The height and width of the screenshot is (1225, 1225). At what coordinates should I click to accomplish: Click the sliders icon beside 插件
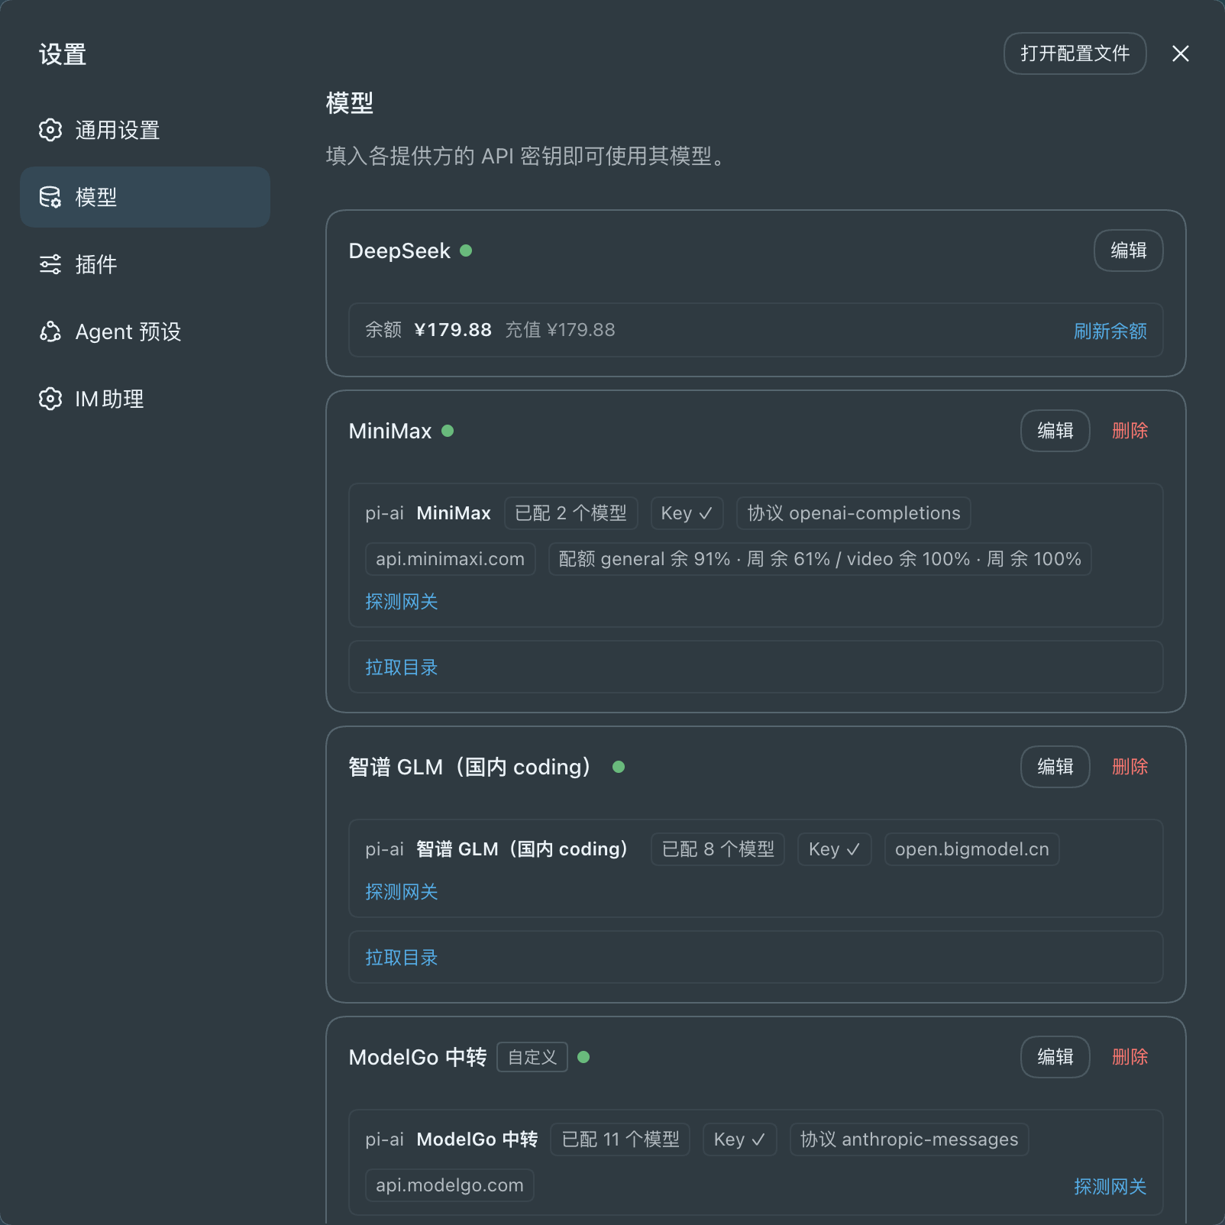pyautogui.click(x=50, y=264)
